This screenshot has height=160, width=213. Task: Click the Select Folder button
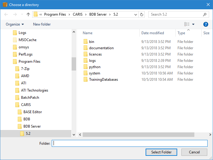coord(161,152)
